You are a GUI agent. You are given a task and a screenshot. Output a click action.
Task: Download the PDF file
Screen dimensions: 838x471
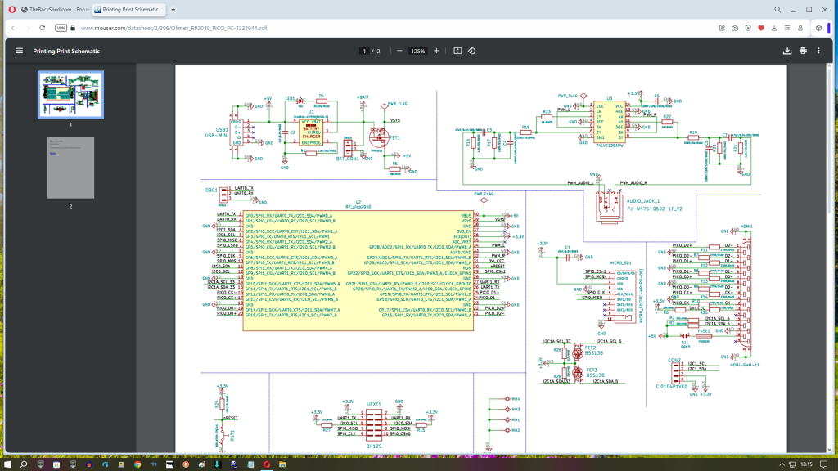[786, 51]
